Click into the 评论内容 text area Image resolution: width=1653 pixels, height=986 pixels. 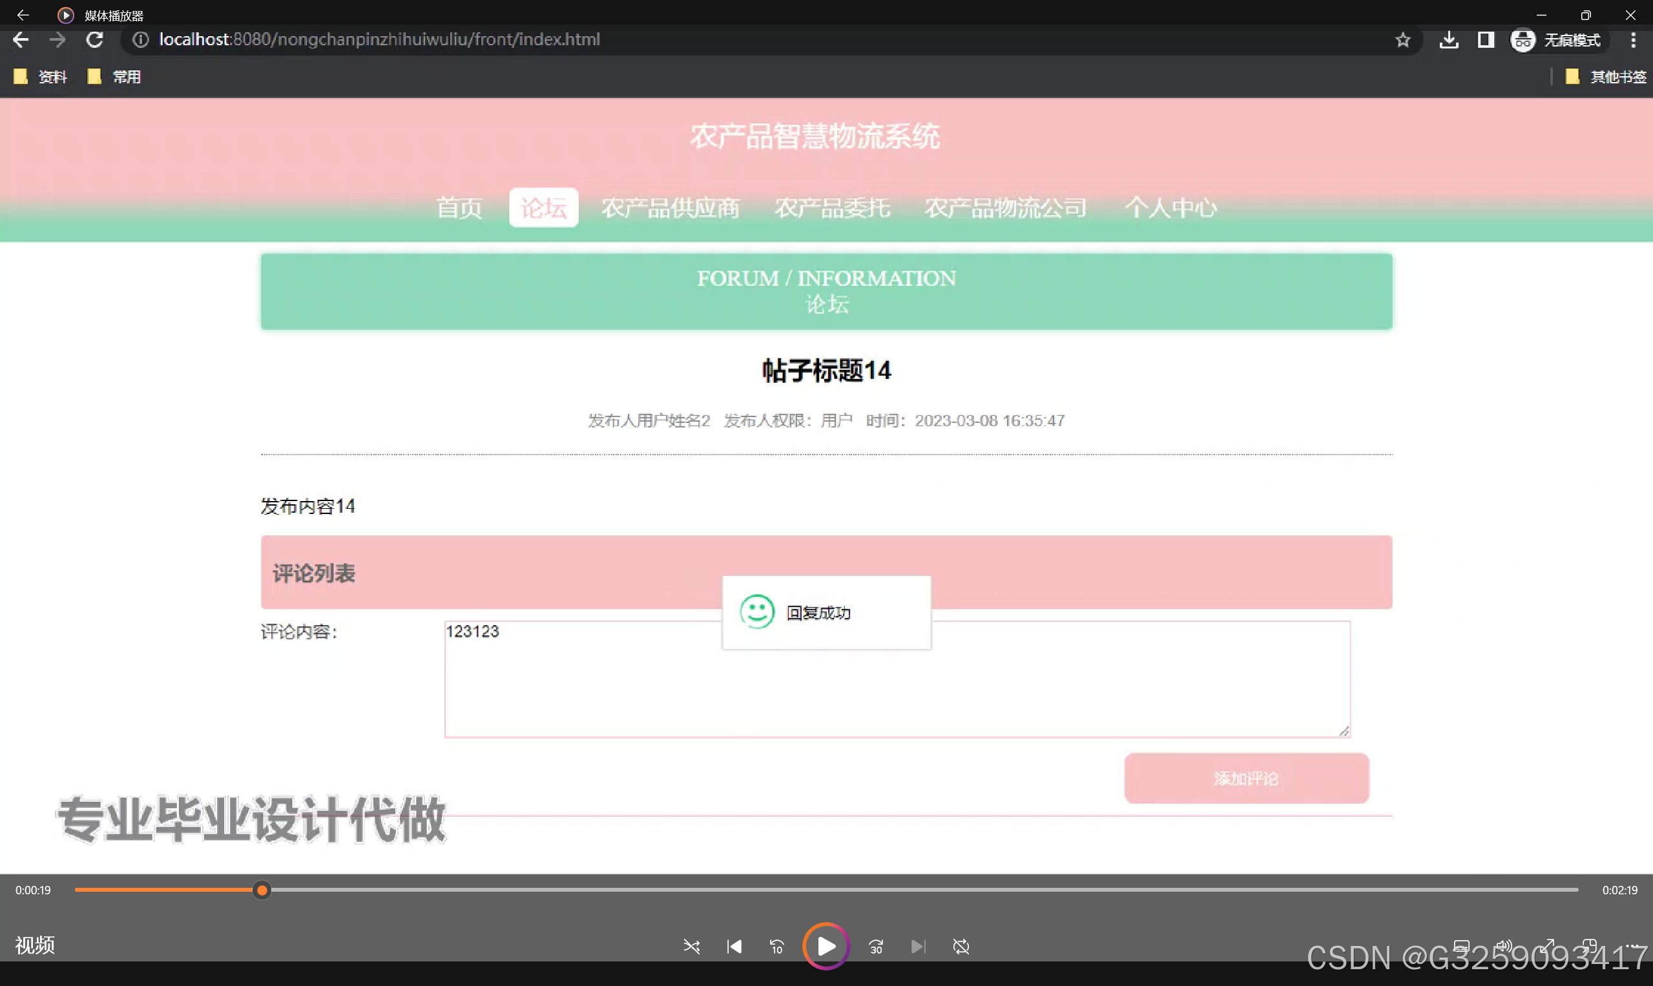(897, 691)
